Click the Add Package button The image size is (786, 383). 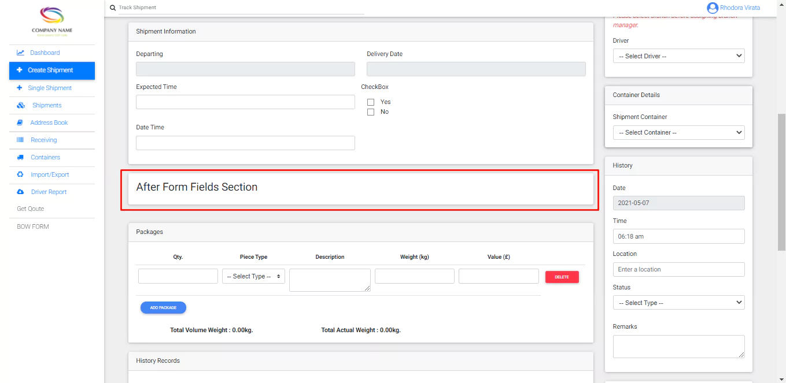(x=163, y=307)
